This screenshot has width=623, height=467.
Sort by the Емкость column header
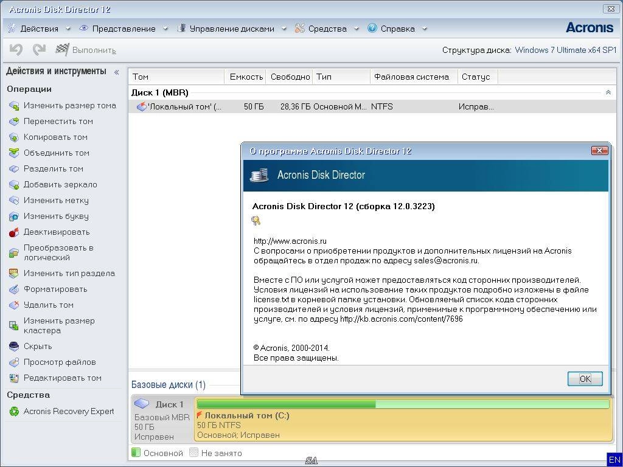coord(246,77)
